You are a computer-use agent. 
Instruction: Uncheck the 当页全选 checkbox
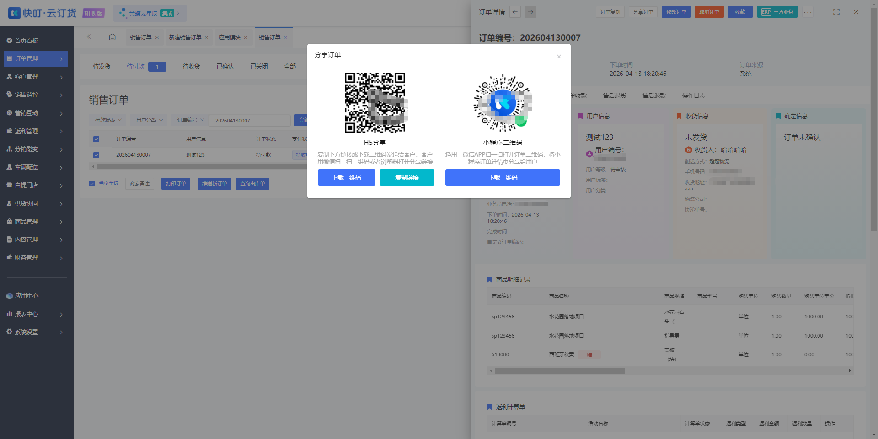pyautogui.click(x=91, y=184)
